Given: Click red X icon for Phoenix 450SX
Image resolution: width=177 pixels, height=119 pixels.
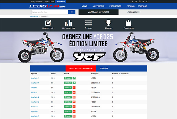Looking at the screenshot, I should 74,88.
